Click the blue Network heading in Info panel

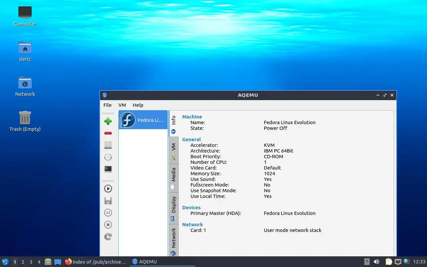[x=192, y=225]
